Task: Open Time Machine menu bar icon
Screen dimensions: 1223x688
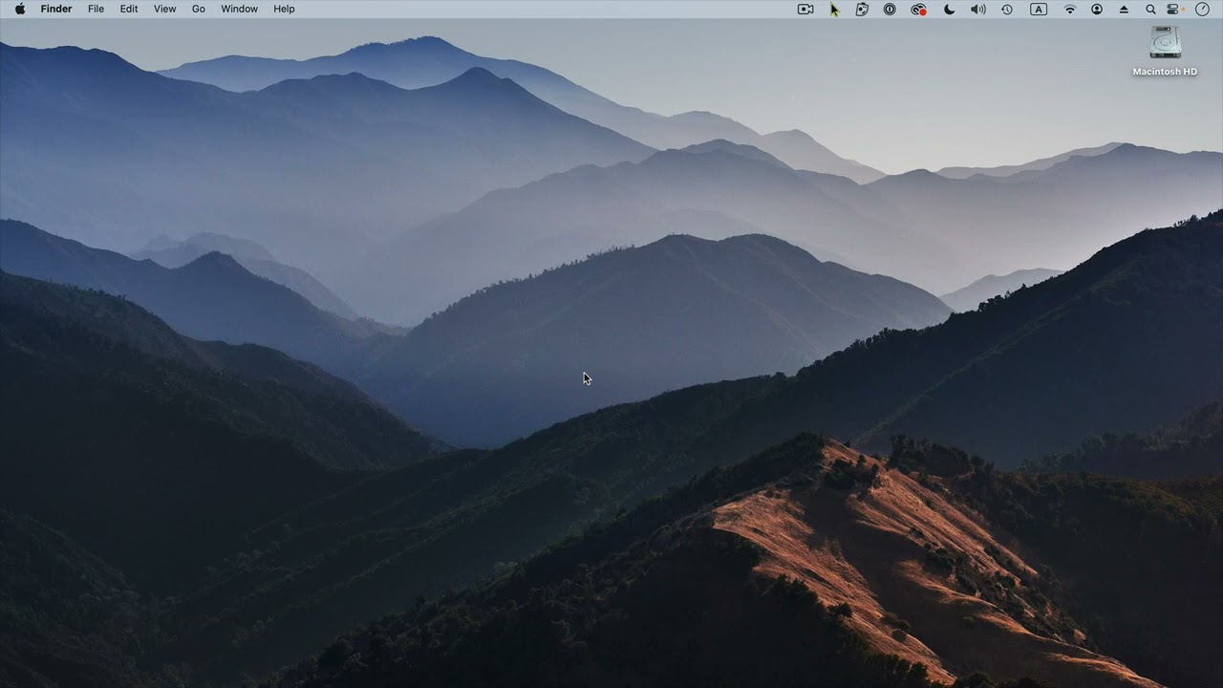Action: pyautogui.click(x=1007, y=9)
